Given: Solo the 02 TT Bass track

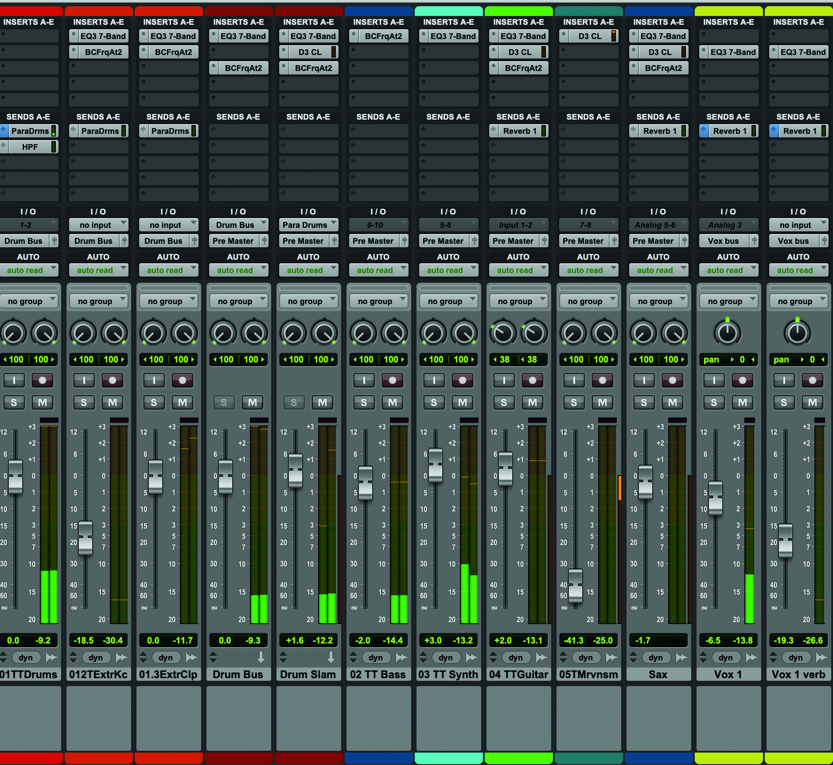Looking at the screenshot, I should point(364,402).
